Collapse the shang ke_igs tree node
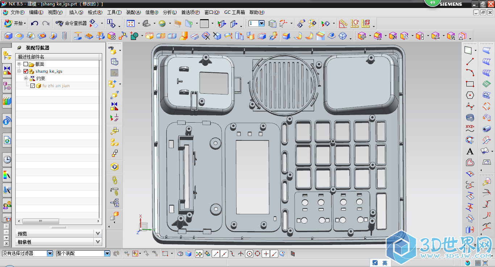The image size is (495, 267). [x=19, y=71]
